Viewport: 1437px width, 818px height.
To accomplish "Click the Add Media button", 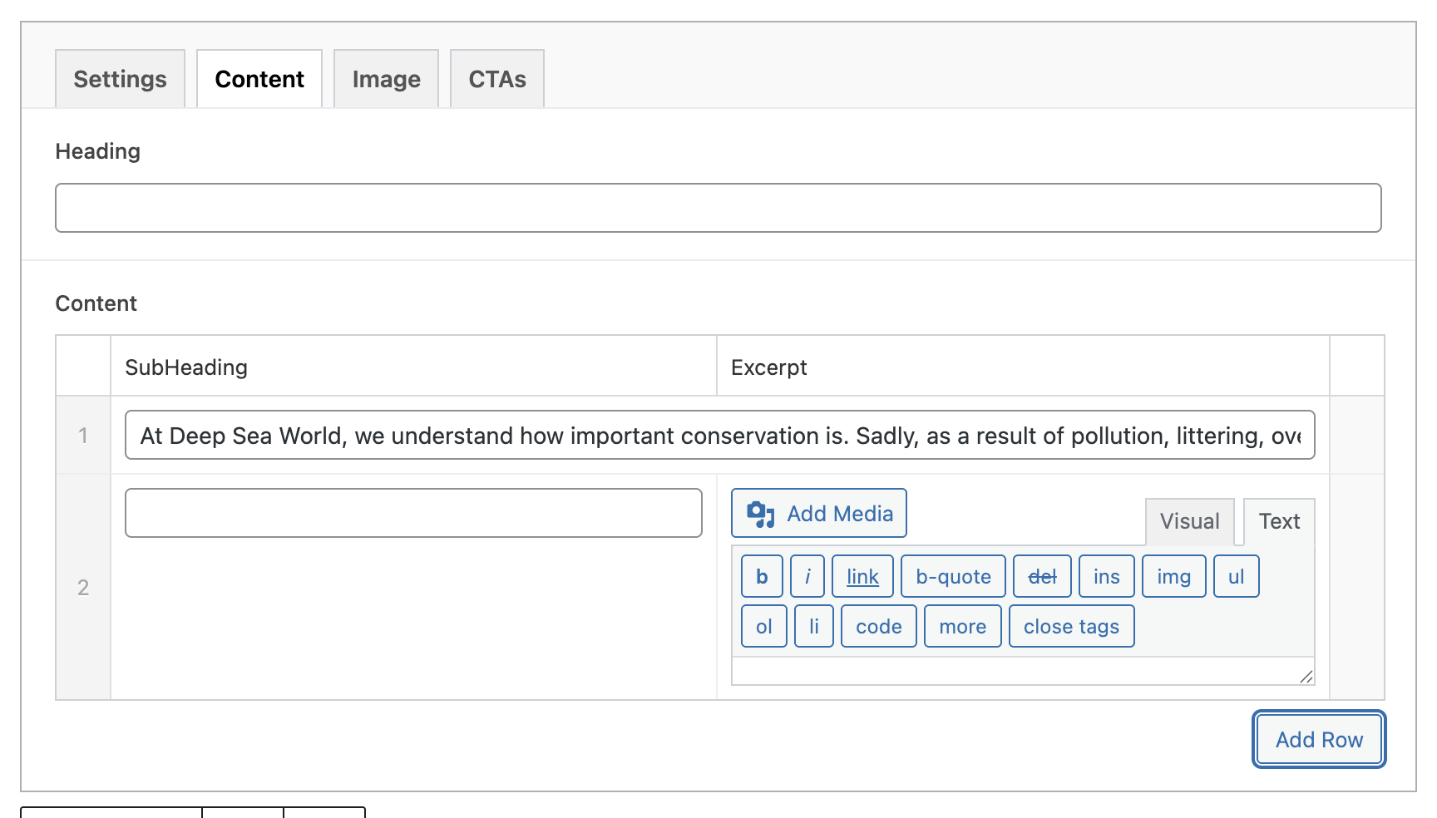I will pos(819,513).
